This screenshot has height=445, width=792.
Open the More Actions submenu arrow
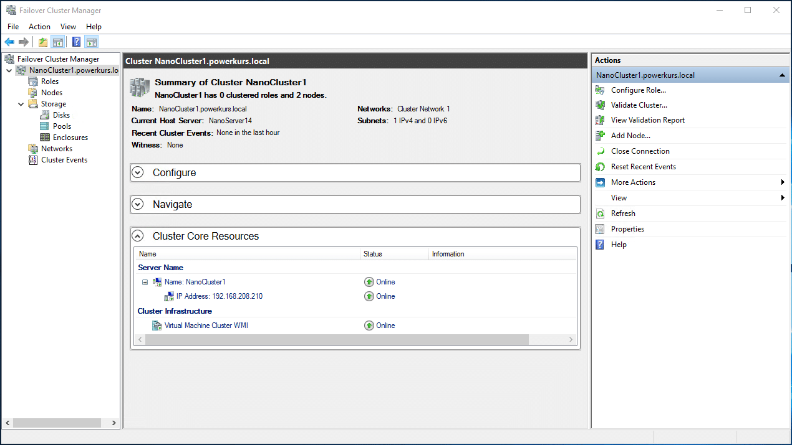pos(782,182)
